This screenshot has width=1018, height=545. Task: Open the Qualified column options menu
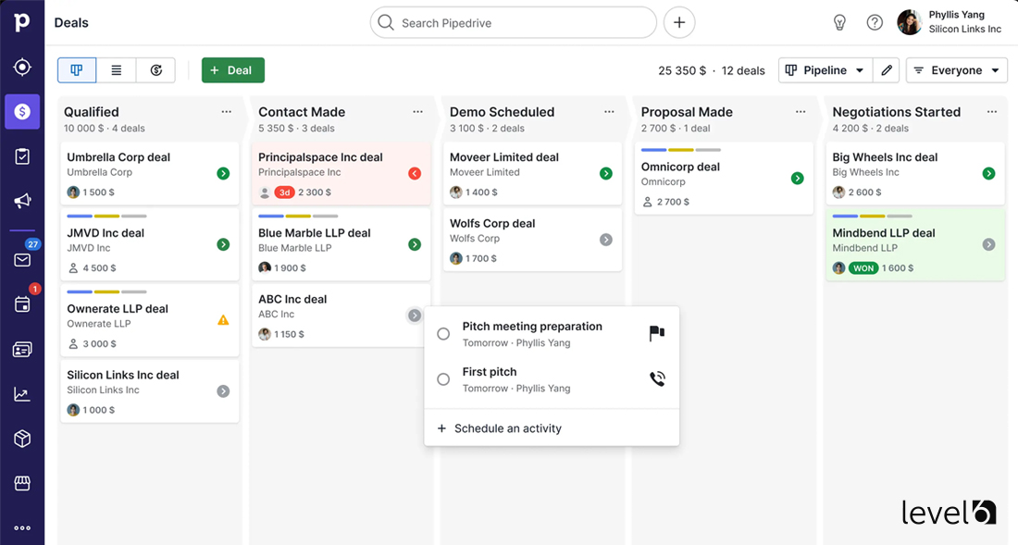pos(227,111)
